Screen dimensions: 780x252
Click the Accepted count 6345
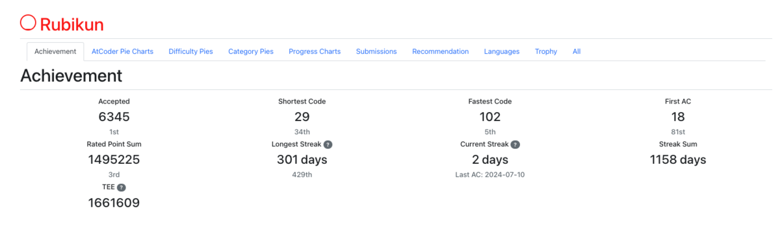coord(114,117)
